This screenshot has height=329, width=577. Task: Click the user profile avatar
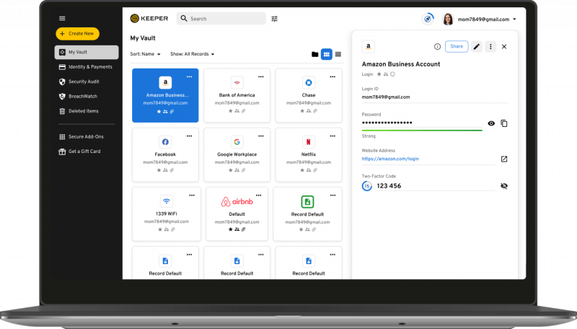pos(448,19)
